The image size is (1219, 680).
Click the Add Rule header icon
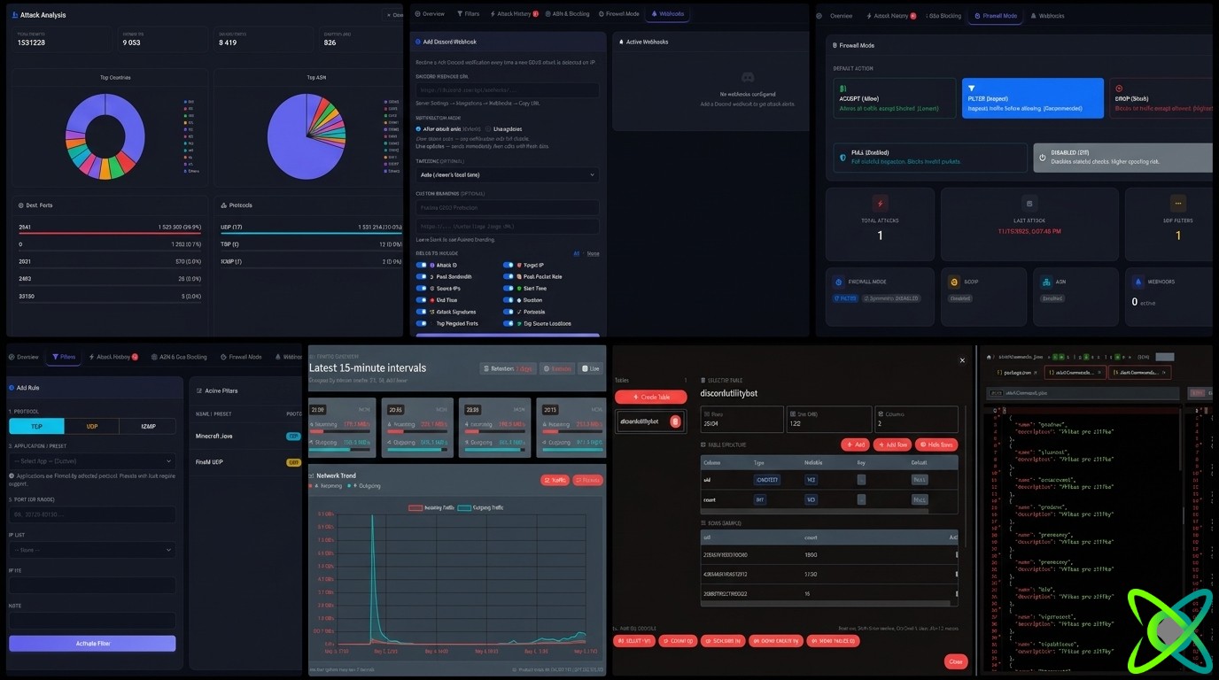tap(12, 388)
